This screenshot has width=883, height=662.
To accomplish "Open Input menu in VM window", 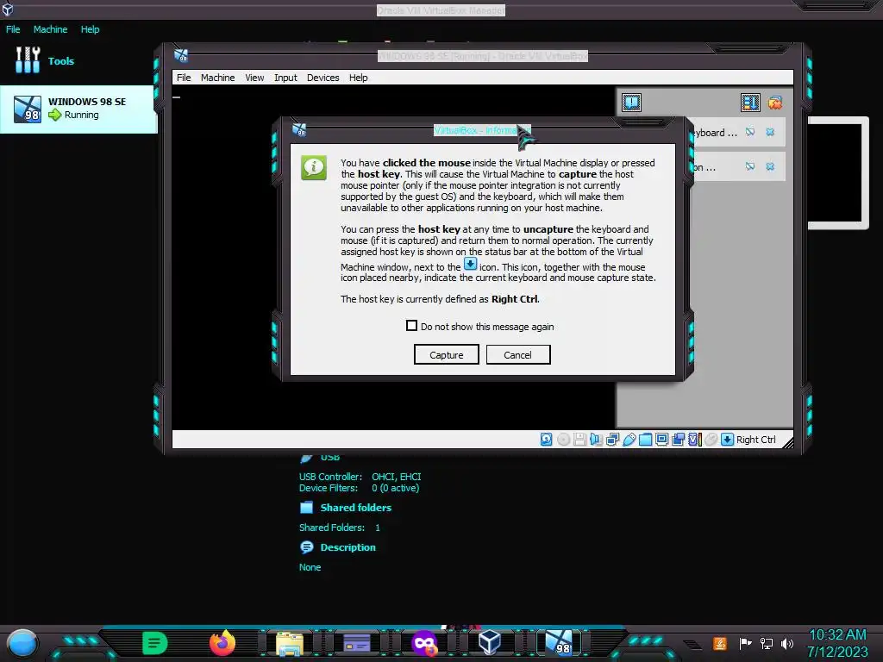I will pyautogui.click(x=285, y=78).
